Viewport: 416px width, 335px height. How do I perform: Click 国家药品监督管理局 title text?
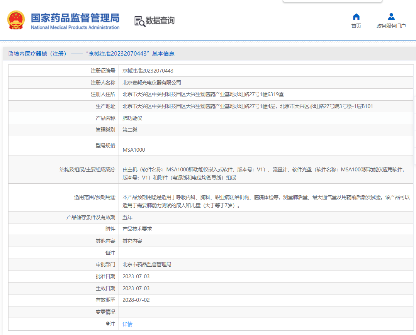pyautogui.click(x=75, y=18)
